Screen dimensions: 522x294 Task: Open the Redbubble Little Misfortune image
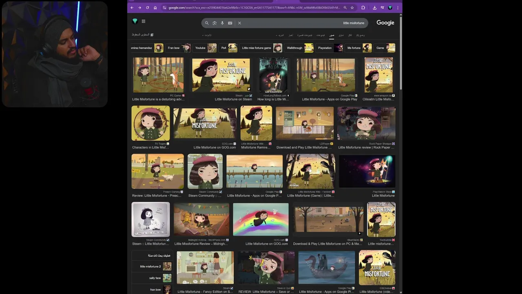tap(381, 220)
